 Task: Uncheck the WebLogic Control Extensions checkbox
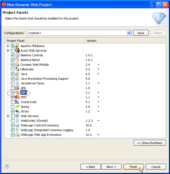click(x=13, y=125)
